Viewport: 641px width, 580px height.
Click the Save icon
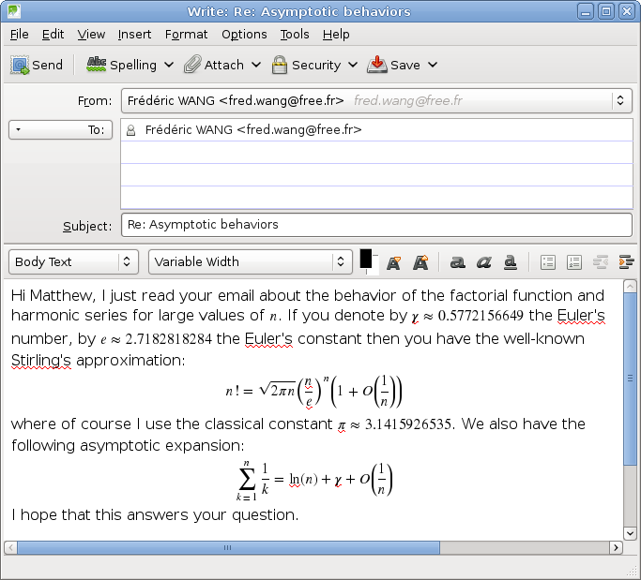[x=377, y=65]
